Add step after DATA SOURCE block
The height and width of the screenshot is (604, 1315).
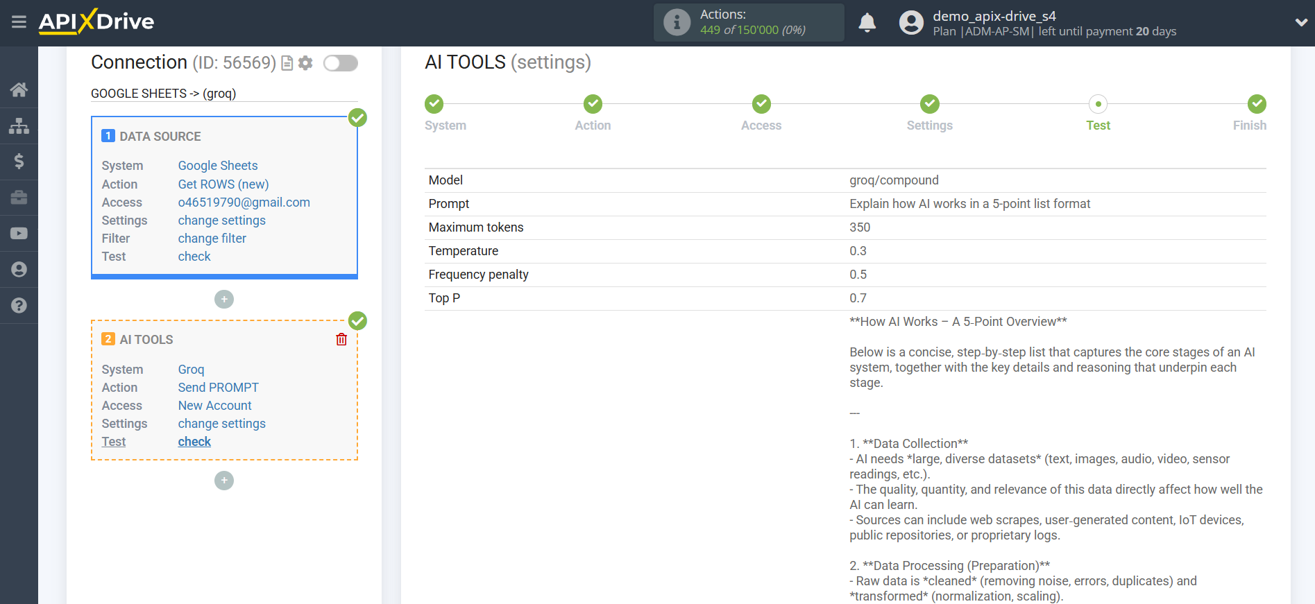click(x=224, y=299)
